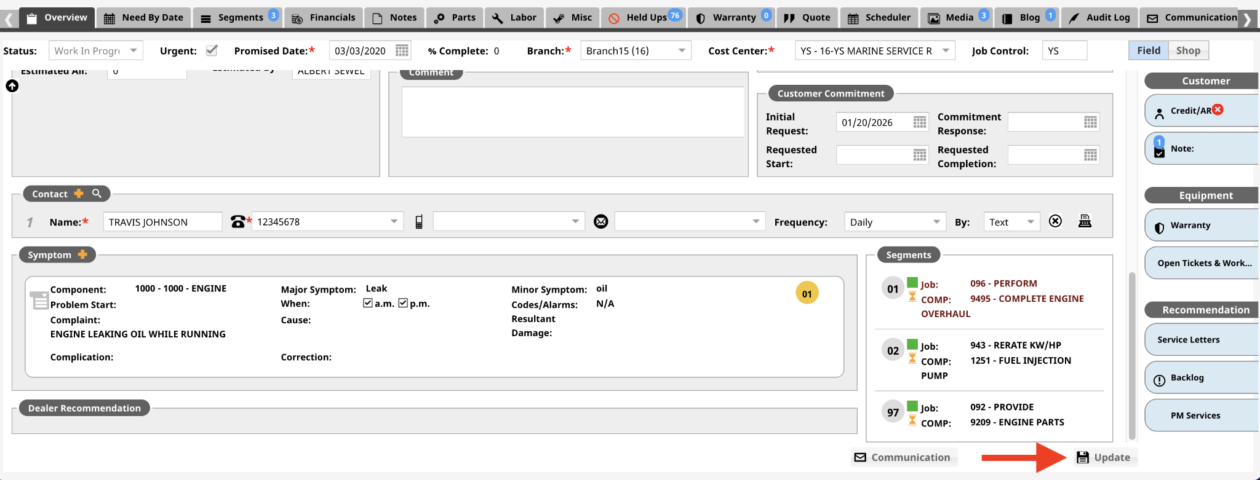Open the Warranty equipment panel
Screen dimensions: 1260x480
[1202, 225]
